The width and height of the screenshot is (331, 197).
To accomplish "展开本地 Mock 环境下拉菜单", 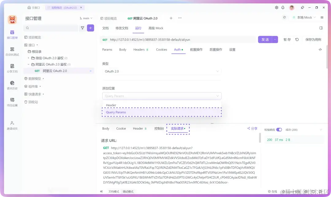I will tap(304, 17).
